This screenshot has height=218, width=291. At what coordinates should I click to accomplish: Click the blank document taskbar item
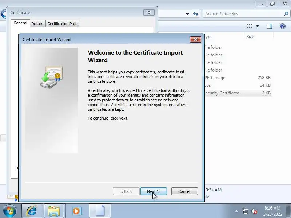pos(100,211)
